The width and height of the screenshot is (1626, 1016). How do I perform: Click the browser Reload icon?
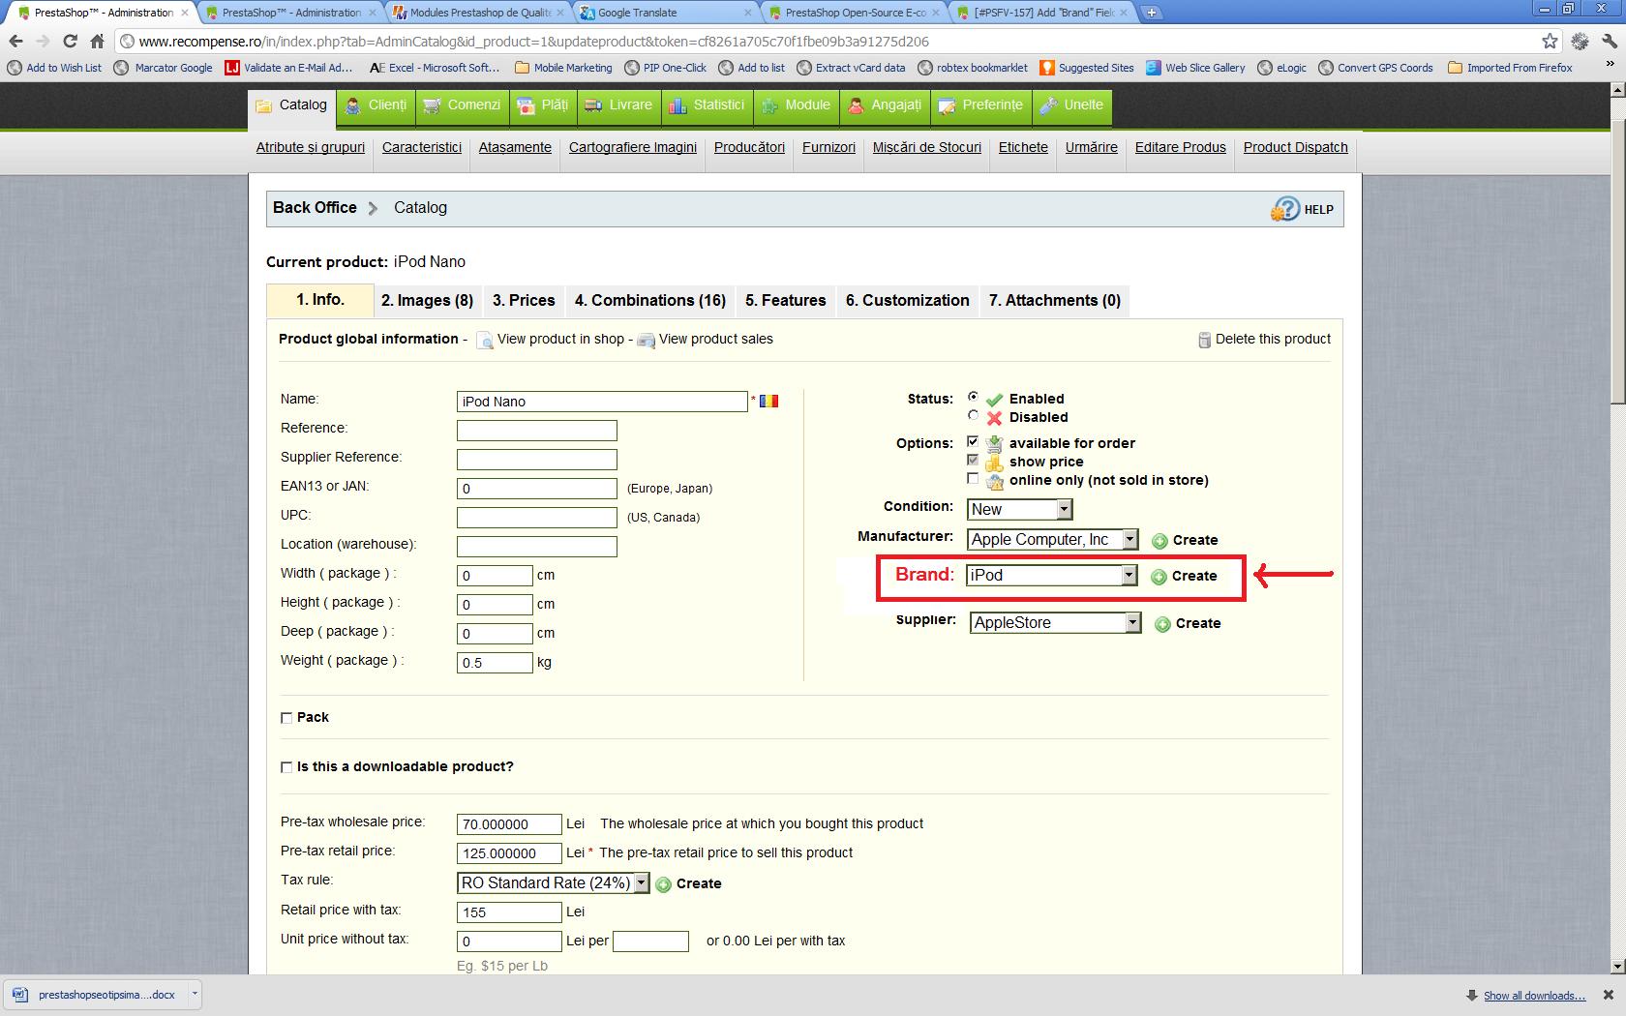click(x=70, y=42)
